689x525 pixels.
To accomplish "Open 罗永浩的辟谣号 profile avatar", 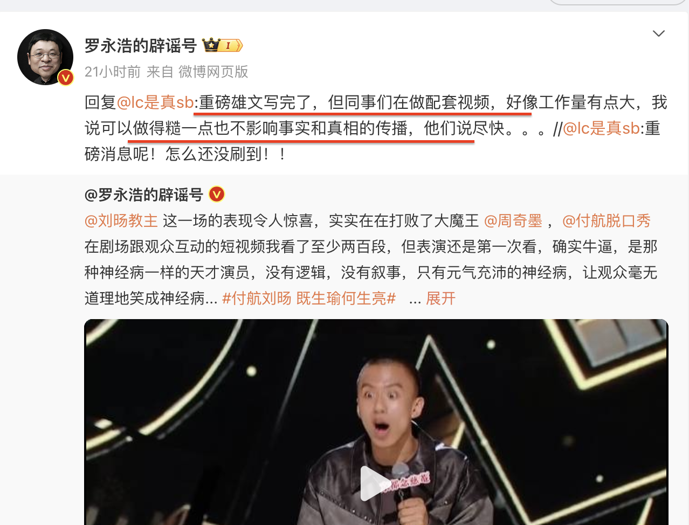I will [45, 57].
